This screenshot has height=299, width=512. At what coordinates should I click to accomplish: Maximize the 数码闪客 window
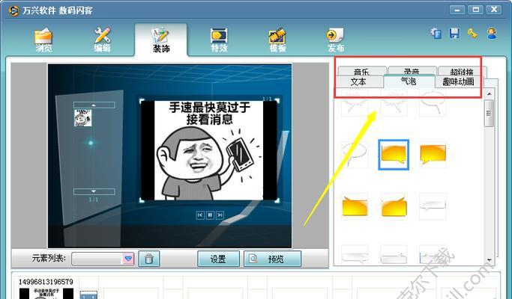(x=475, y=10)
